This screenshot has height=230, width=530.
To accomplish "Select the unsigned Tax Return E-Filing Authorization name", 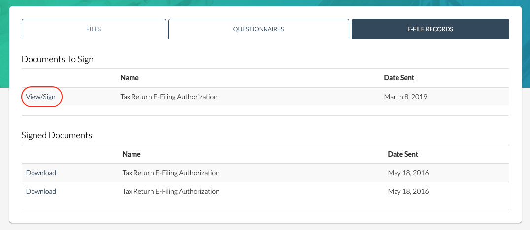I will pyautogui.click(x=169, y=97).
